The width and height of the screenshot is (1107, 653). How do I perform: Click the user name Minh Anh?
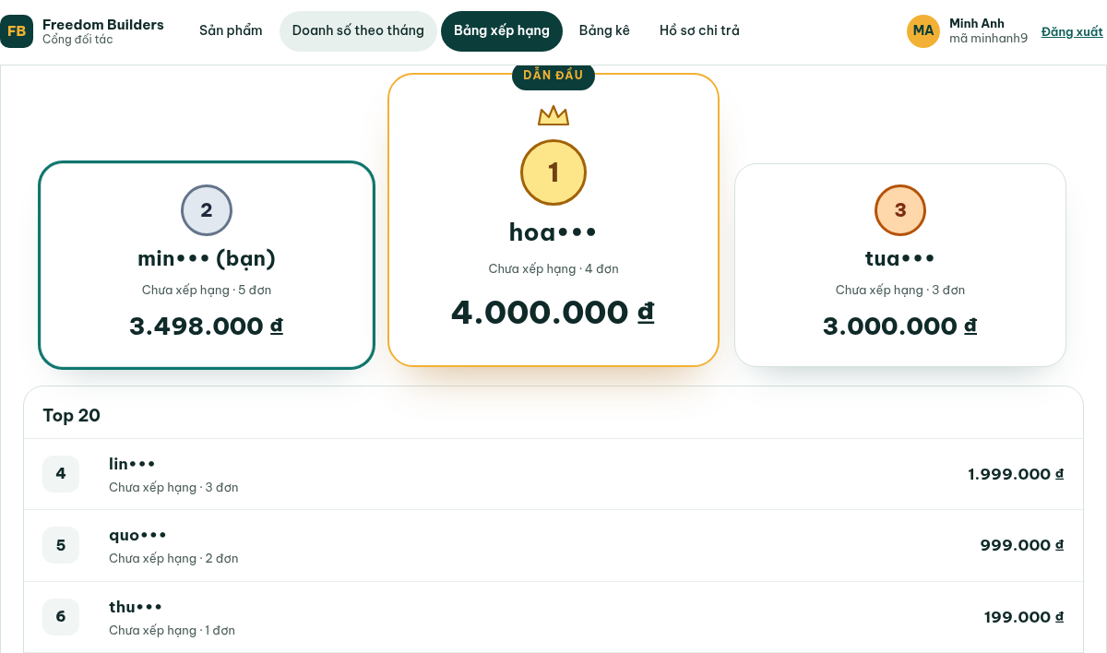coord(977,23)
